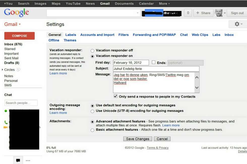Image resolution: width=247 pixels, height=164 pixels.
Task: Select Unicode (UTF-8) encoding option
Action: [92, 111]
